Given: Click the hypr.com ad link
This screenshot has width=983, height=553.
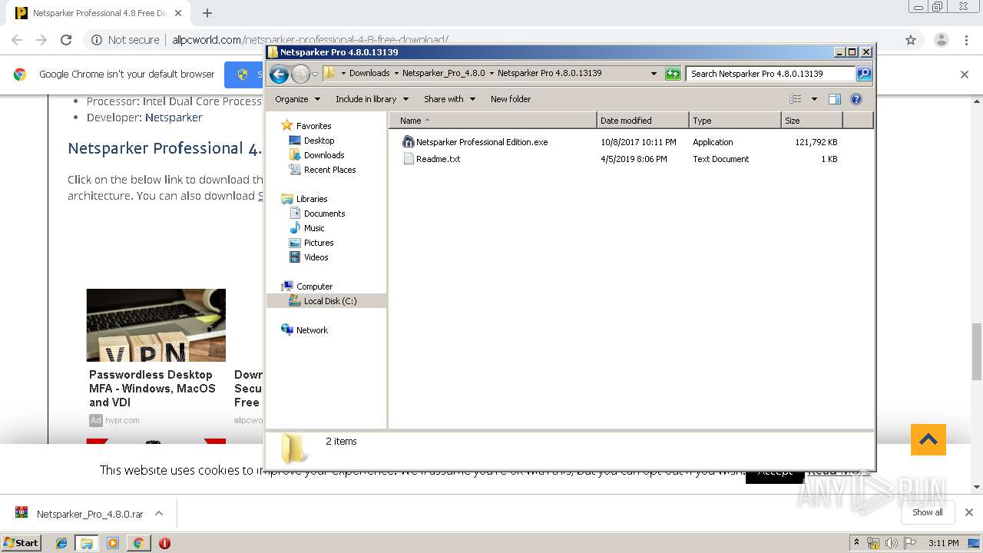Looking at the screenshot, I should pos(122,420).
